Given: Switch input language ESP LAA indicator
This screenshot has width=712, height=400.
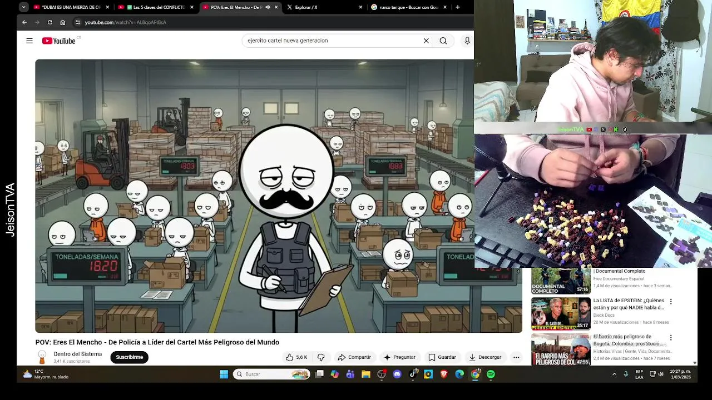Looking at the screenshot, I should tap(639, 374).
